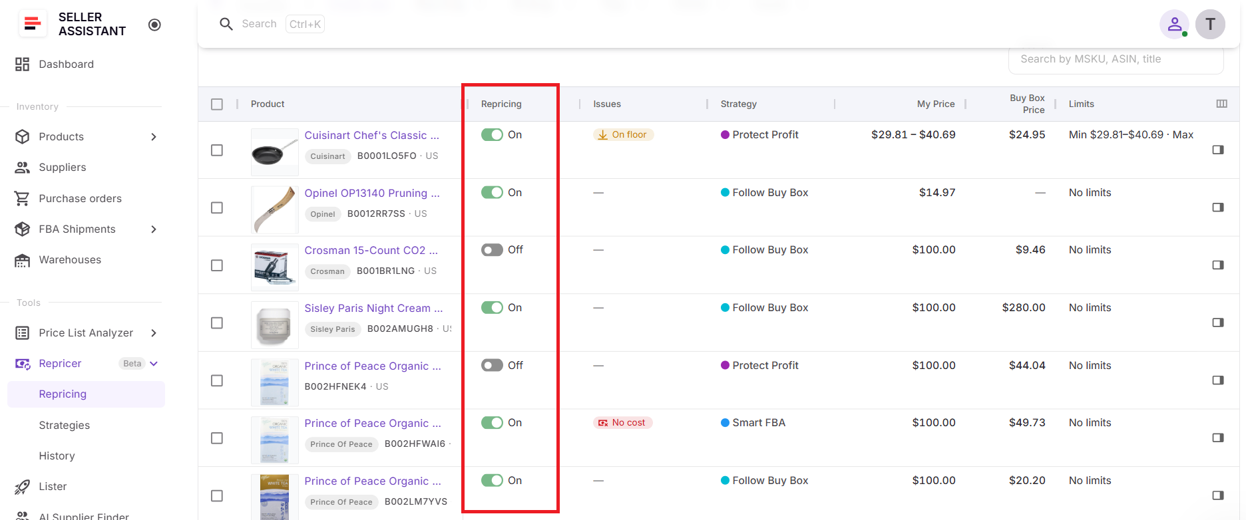Click the Suppliers people icon
The image size is (1246, 520).
click(23, 167)
